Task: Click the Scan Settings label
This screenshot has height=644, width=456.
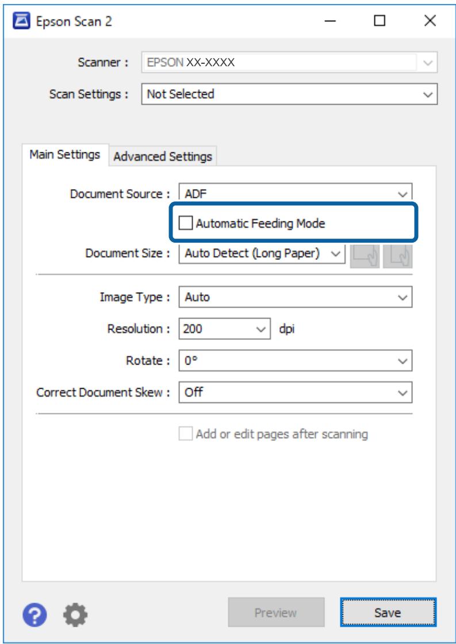Action: click(89, 94)
